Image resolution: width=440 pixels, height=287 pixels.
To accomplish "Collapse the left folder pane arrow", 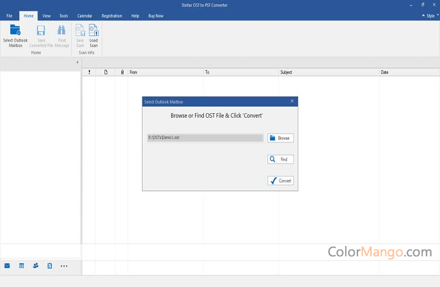I will 78,62.
